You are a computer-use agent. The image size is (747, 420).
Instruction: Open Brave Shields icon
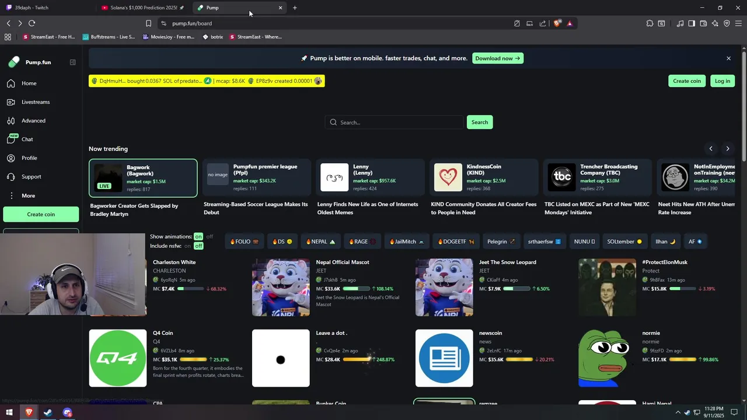(557, 23)
